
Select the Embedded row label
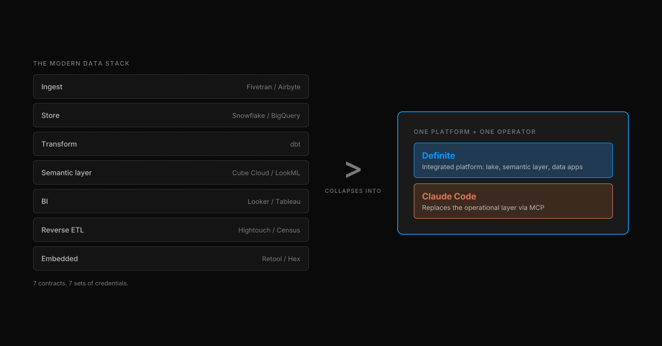(x=60, y=259)
